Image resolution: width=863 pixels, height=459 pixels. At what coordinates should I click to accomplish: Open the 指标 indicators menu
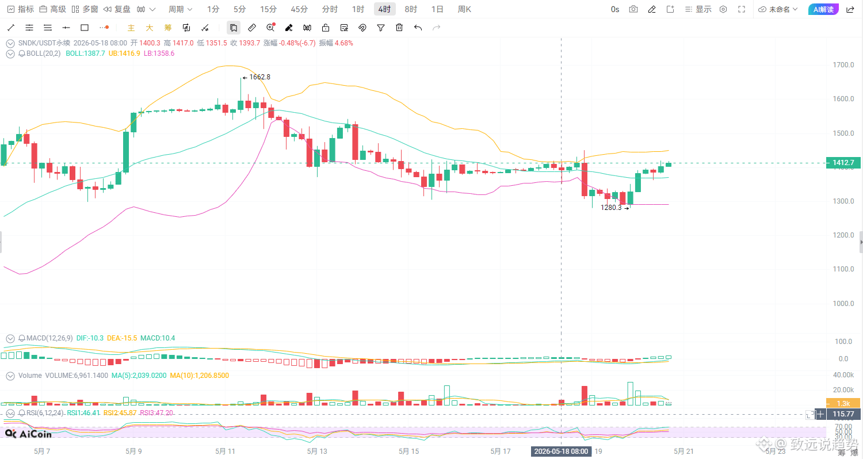(20, 9)
